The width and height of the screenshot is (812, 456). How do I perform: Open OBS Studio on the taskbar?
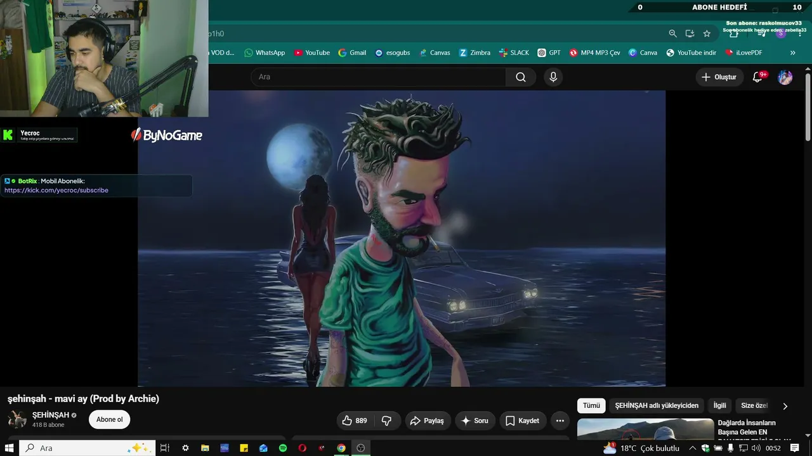[361, 448]
